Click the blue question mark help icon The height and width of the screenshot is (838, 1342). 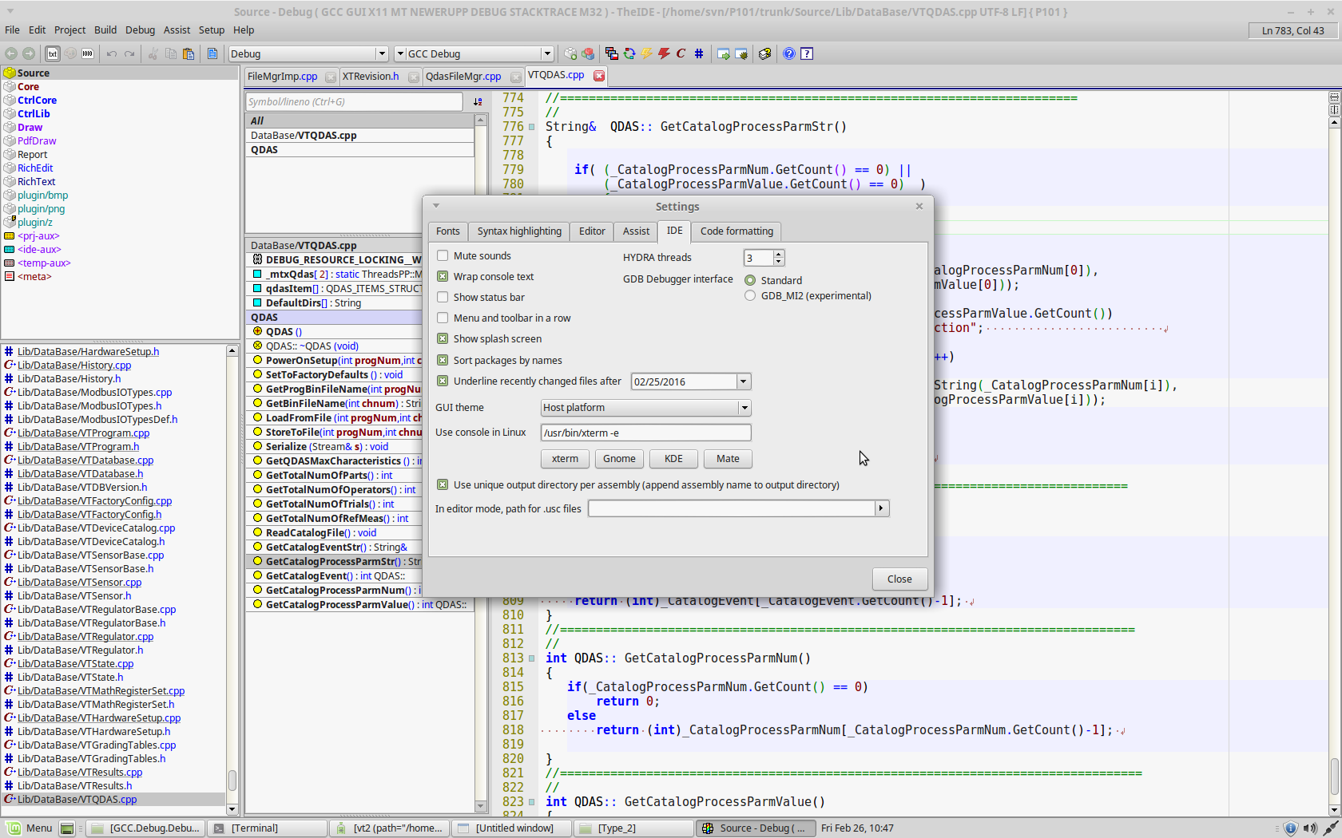tap(789, 54)
